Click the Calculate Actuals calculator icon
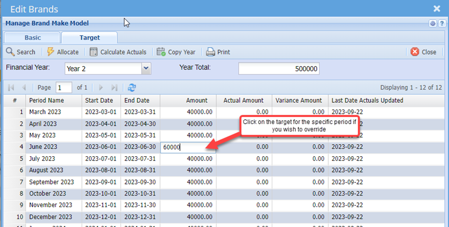The height and width of the screenshot is (227, 449). (x=94, y=52)
